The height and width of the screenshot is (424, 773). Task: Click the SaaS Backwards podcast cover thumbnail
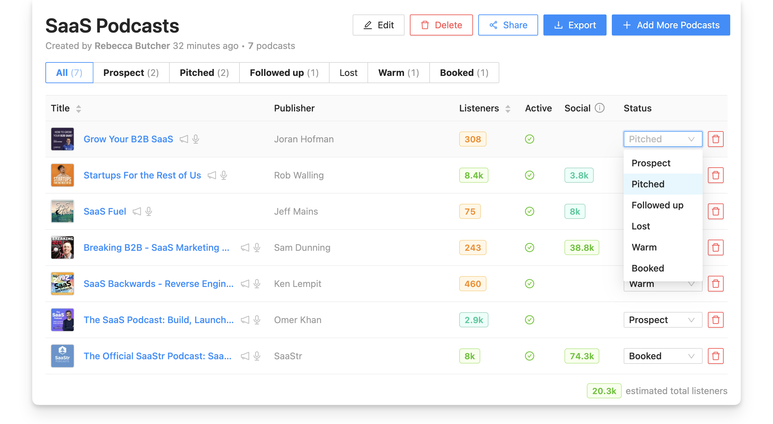click(62, 284)
